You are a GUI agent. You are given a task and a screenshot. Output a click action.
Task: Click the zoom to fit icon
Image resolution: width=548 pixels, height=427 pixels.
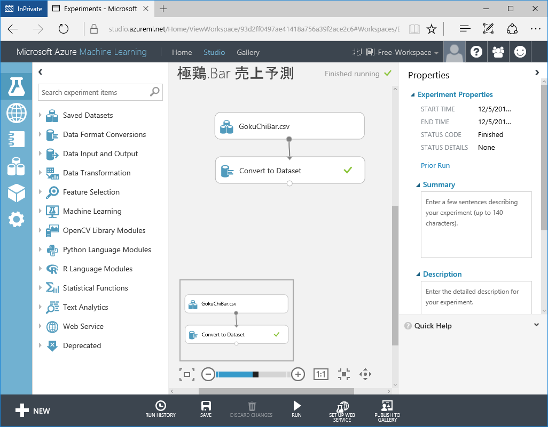coord(344,374)
